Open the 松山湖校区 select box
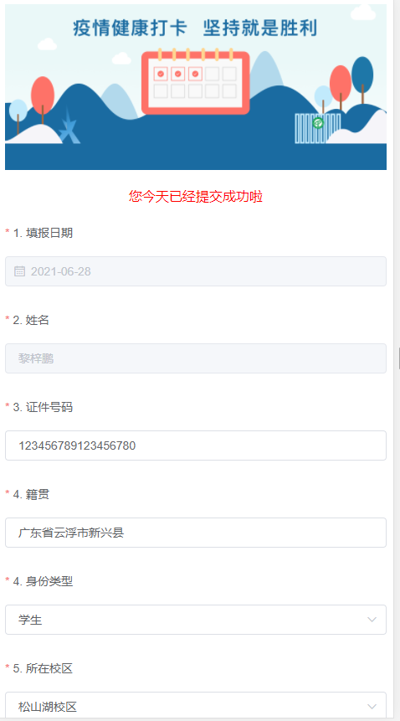Image resolution: width=400 pixels, height=721 pixels. pyautogui.click(x=196, y=706)
